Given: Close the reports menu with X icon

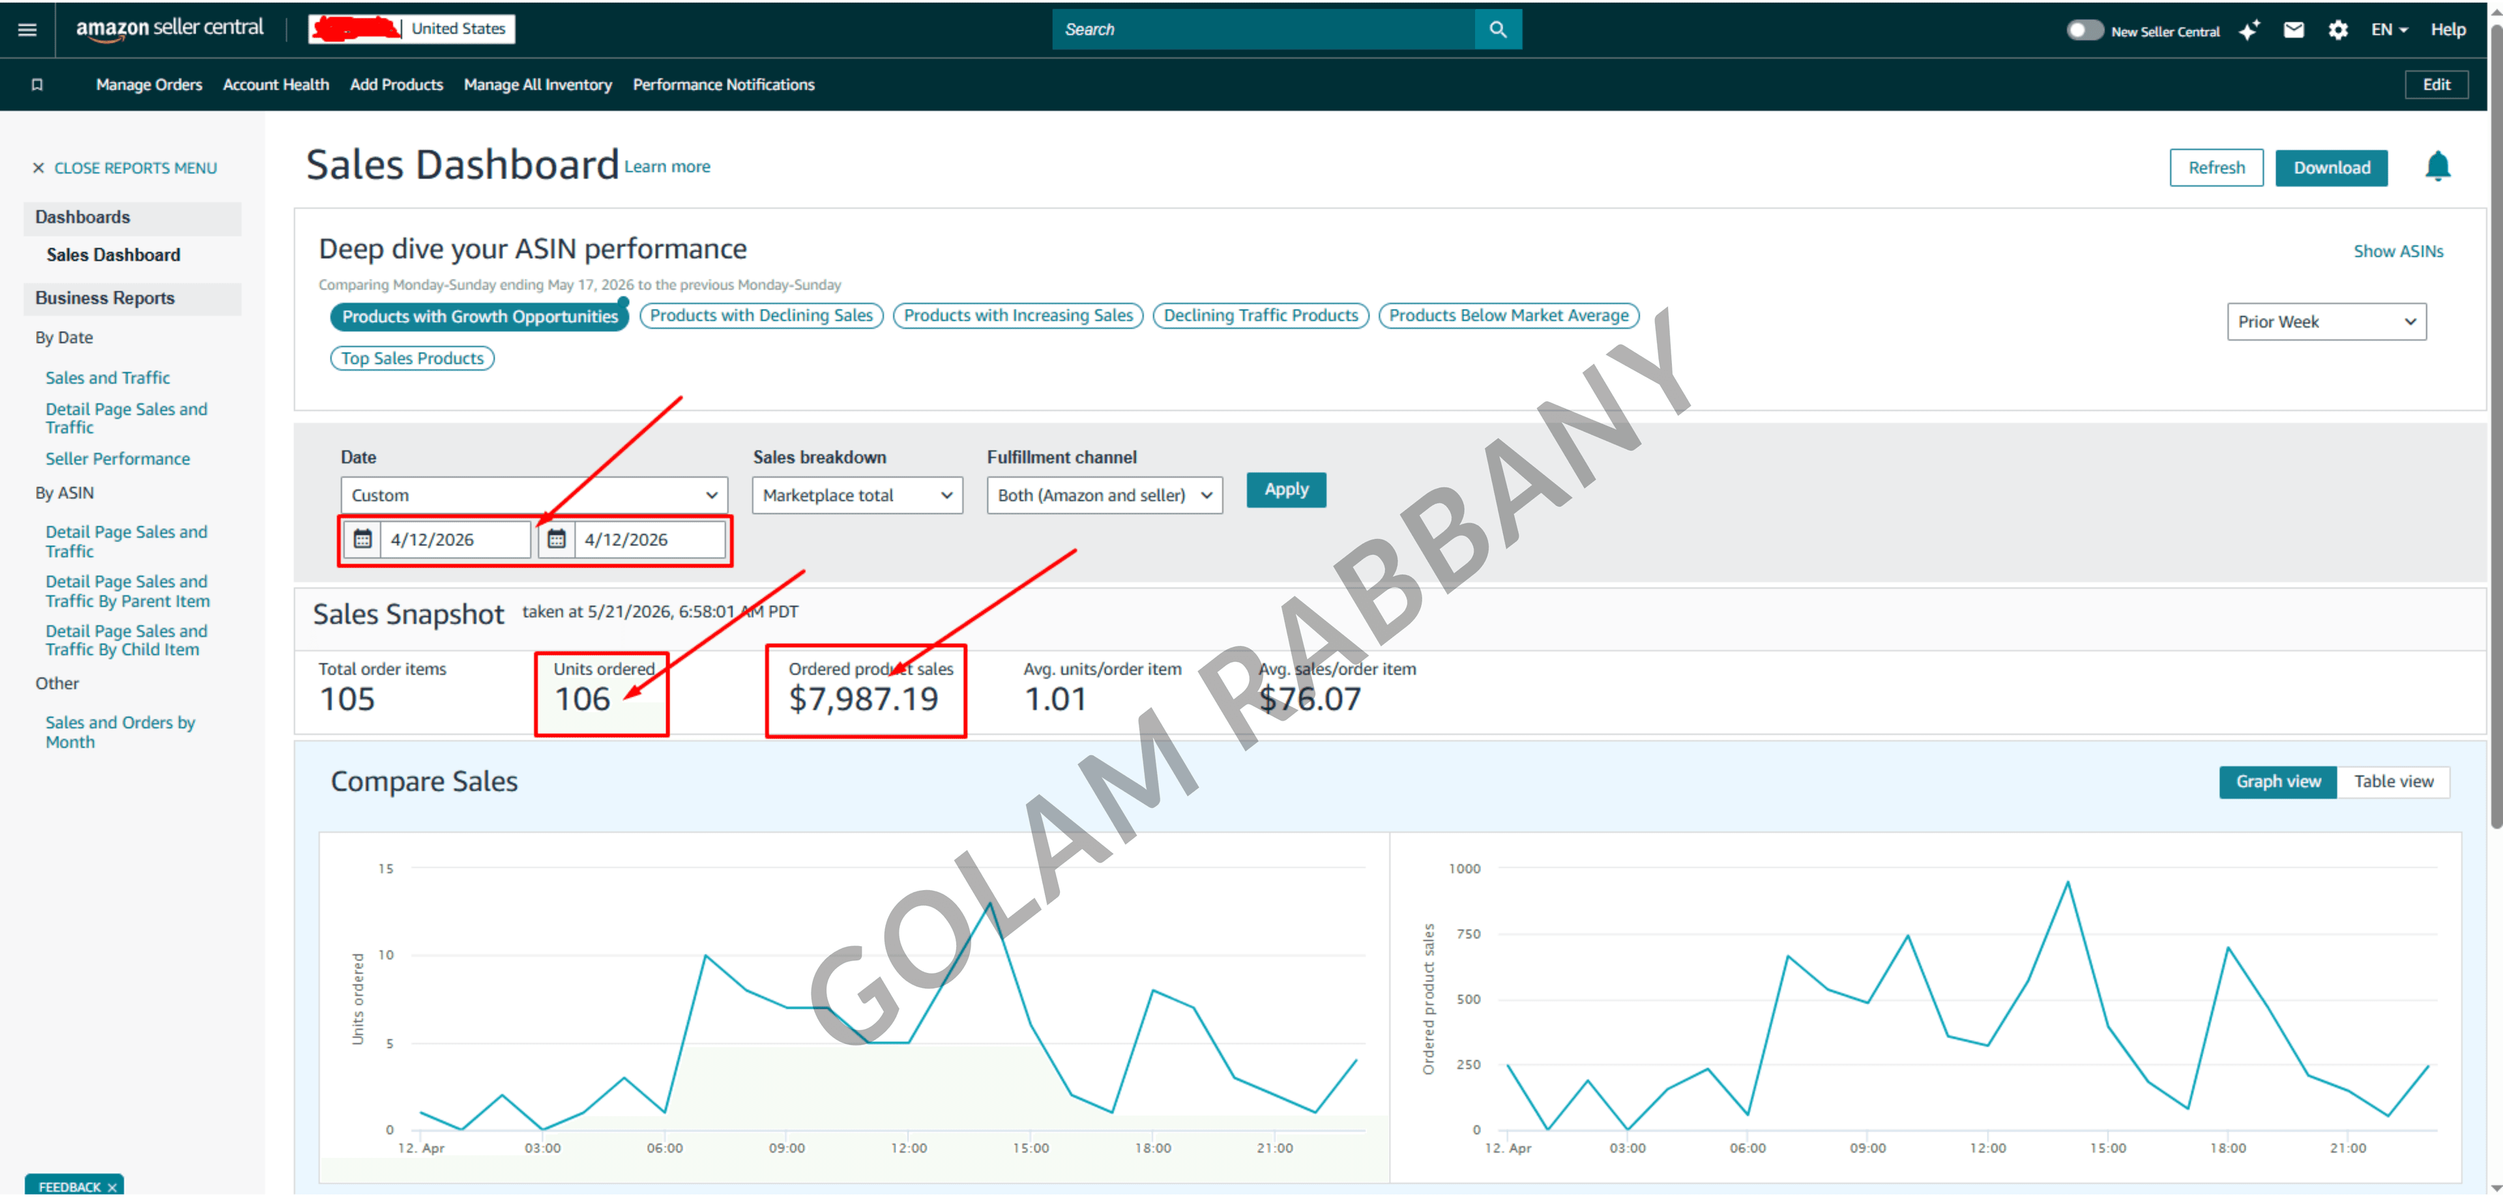Looking at the screenshot, I should point(38,168).
